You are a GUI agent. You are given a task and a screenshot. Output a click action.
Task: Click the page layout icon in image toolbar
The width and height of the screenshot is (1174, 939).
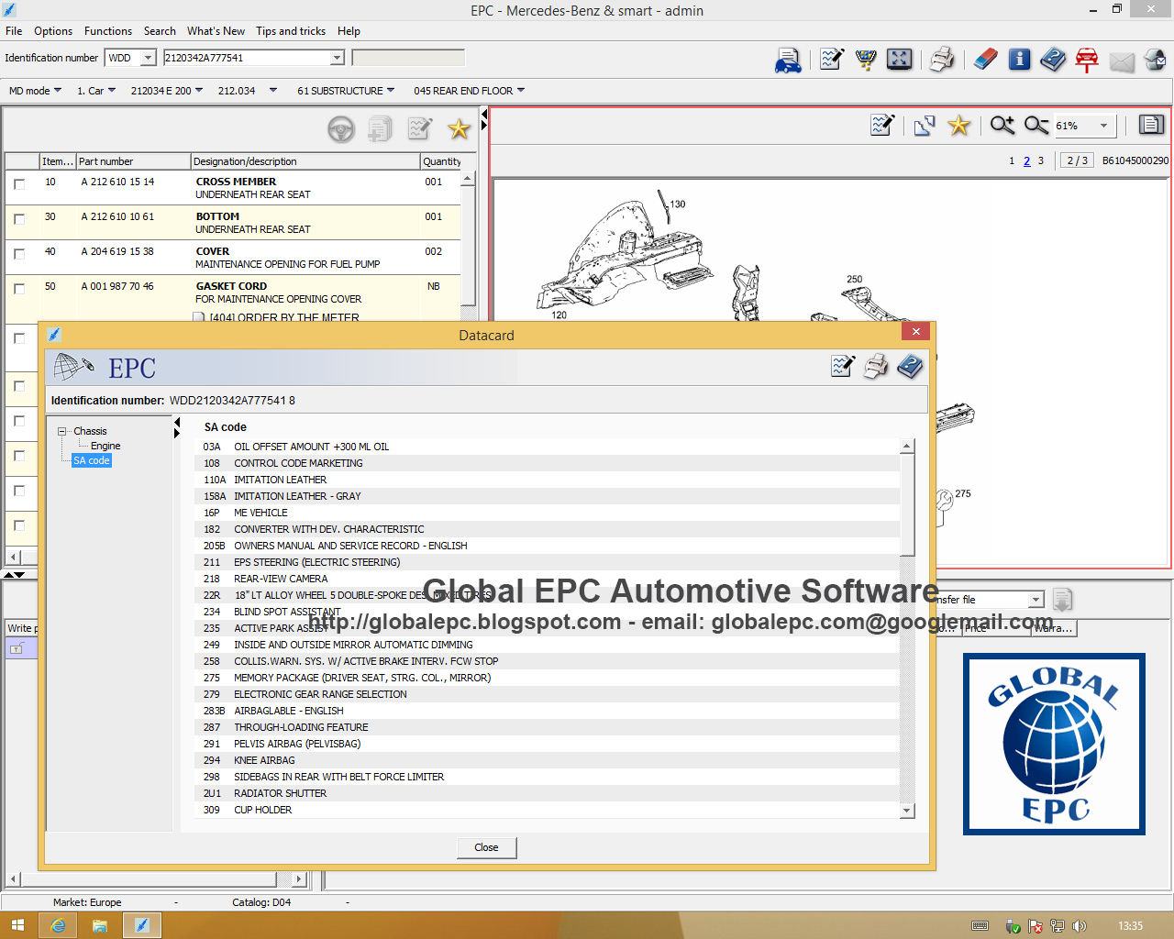pos(1151,125)
